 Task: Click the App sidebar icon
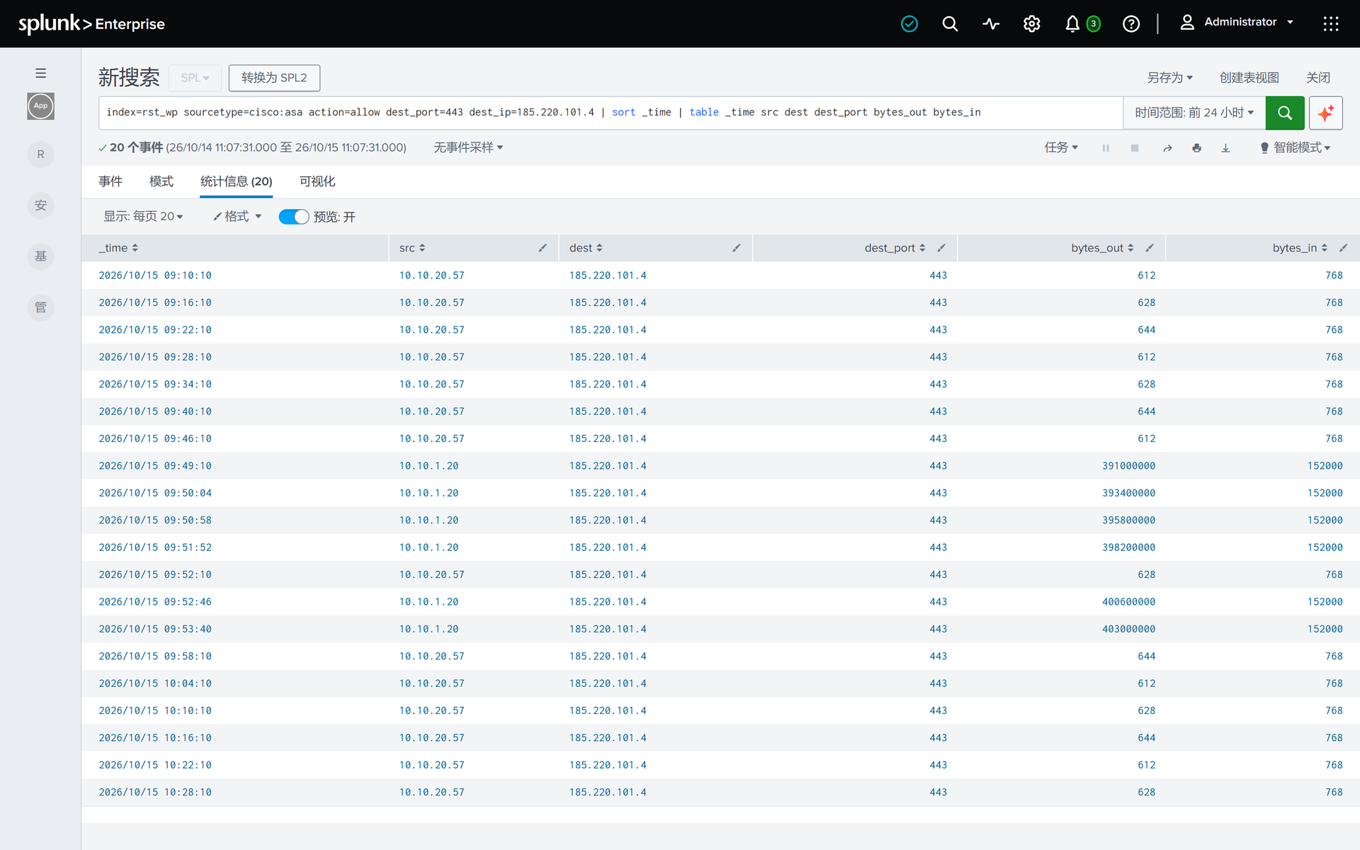40,106
